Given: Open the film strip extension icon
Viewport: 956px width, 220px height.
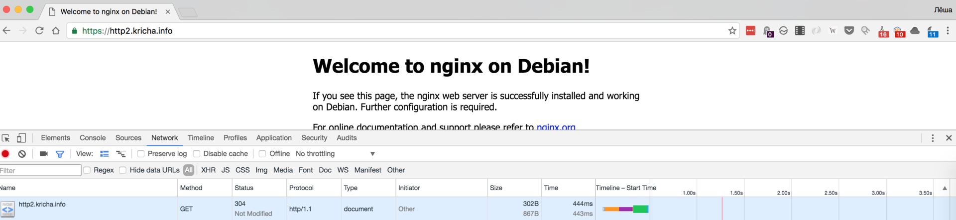Looking at the screenshot, I should 800,31.
